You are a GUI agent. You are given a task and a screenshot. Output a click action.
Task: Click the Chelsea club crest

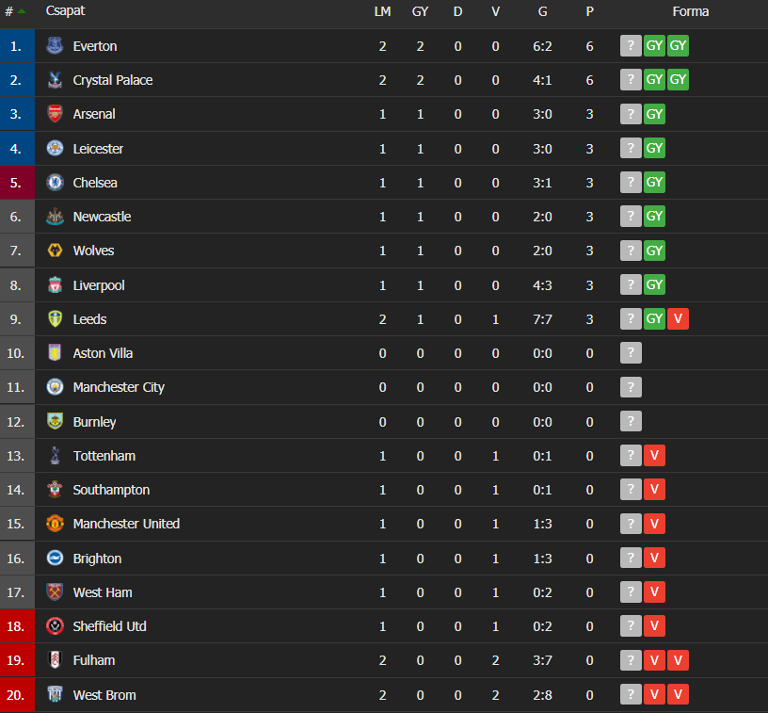(x=55, y=183)
